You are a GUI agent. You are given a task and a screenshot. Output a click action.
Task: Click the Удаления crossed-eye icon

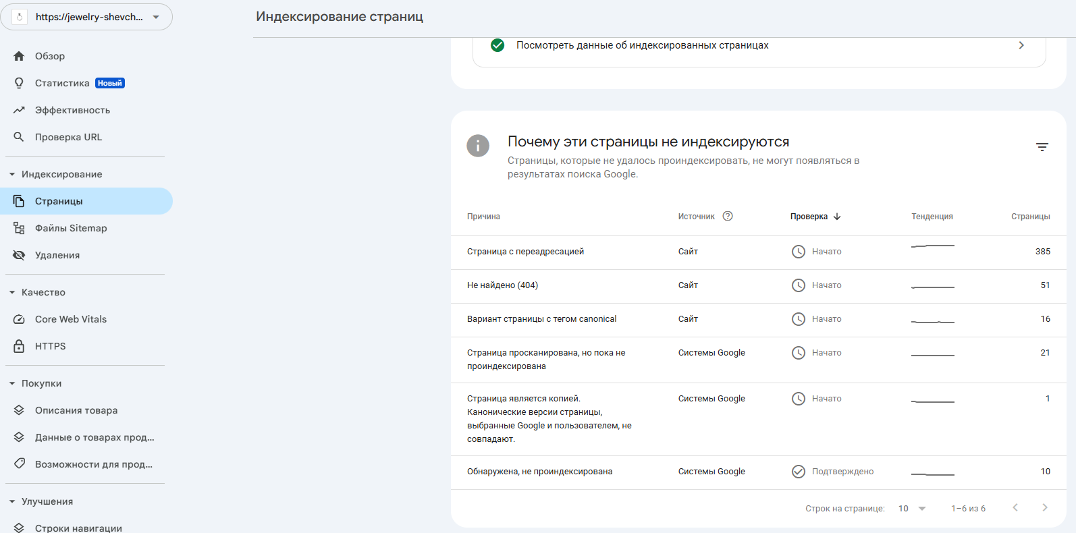19,255
